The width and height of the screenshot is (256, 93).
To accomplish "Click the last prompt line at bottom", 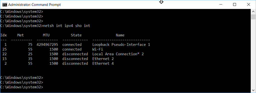I will pos(22,87).
